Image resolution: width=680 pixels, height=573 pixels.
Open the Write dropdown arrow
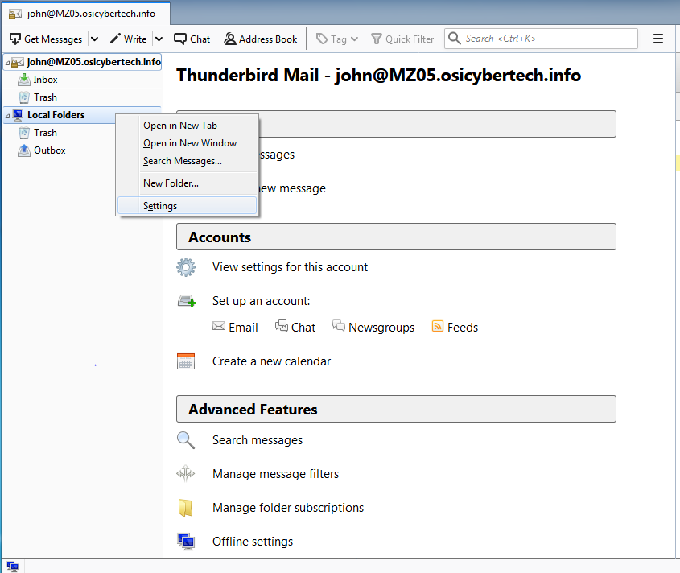tap(159, 39)
